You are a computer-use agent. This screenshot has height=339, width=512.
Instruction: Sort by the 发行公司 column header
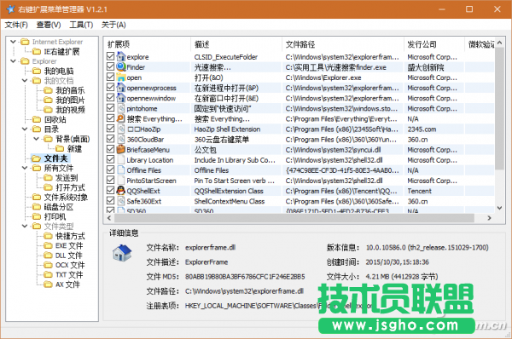coord(434,44)
